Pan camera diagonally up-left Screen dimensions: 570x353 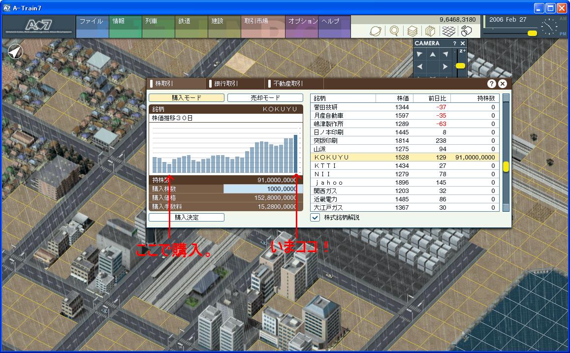[x=420, y=55]
